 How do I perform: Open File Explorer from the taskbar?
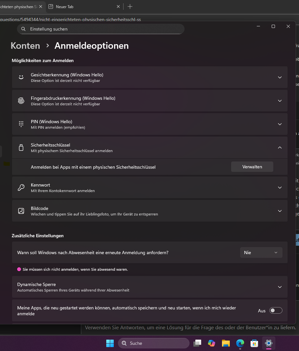(226, 343)
